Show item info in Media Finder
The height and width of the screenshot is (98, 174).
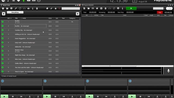click(x=33, y=8)
